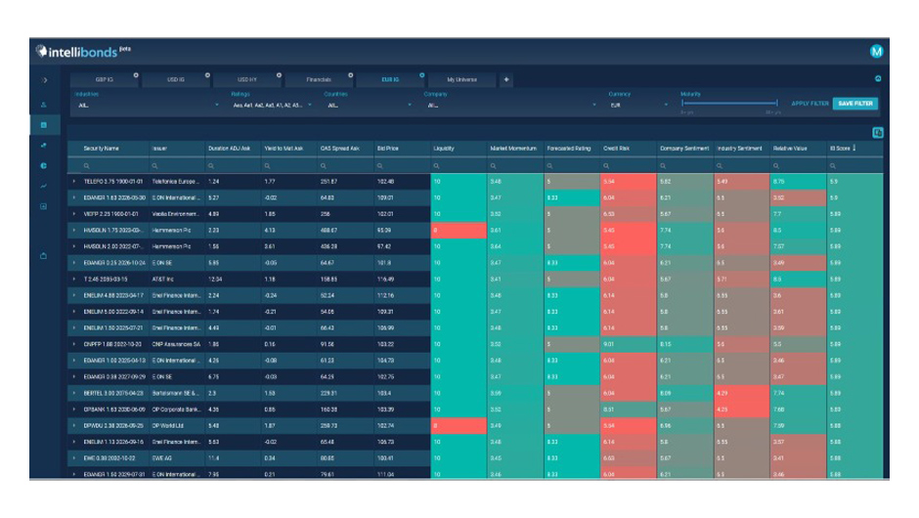Click the Maturity slider left handle
Image resolution: width=919 pixels, height=518 pixels.
(682, 104)
